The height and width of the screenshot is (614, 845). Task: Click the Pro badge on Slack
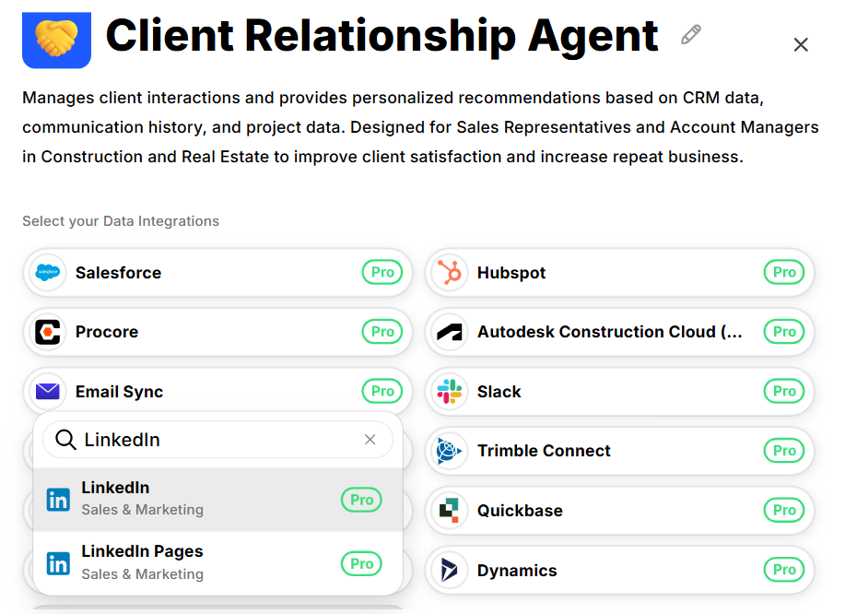784,391
